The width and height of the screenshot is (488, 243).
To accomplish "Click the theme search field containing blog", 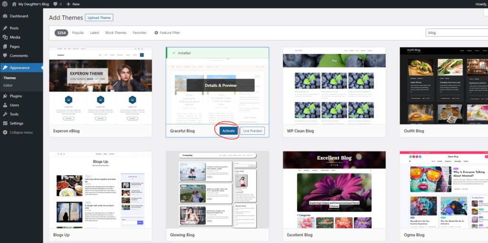I will coord(456,33).
